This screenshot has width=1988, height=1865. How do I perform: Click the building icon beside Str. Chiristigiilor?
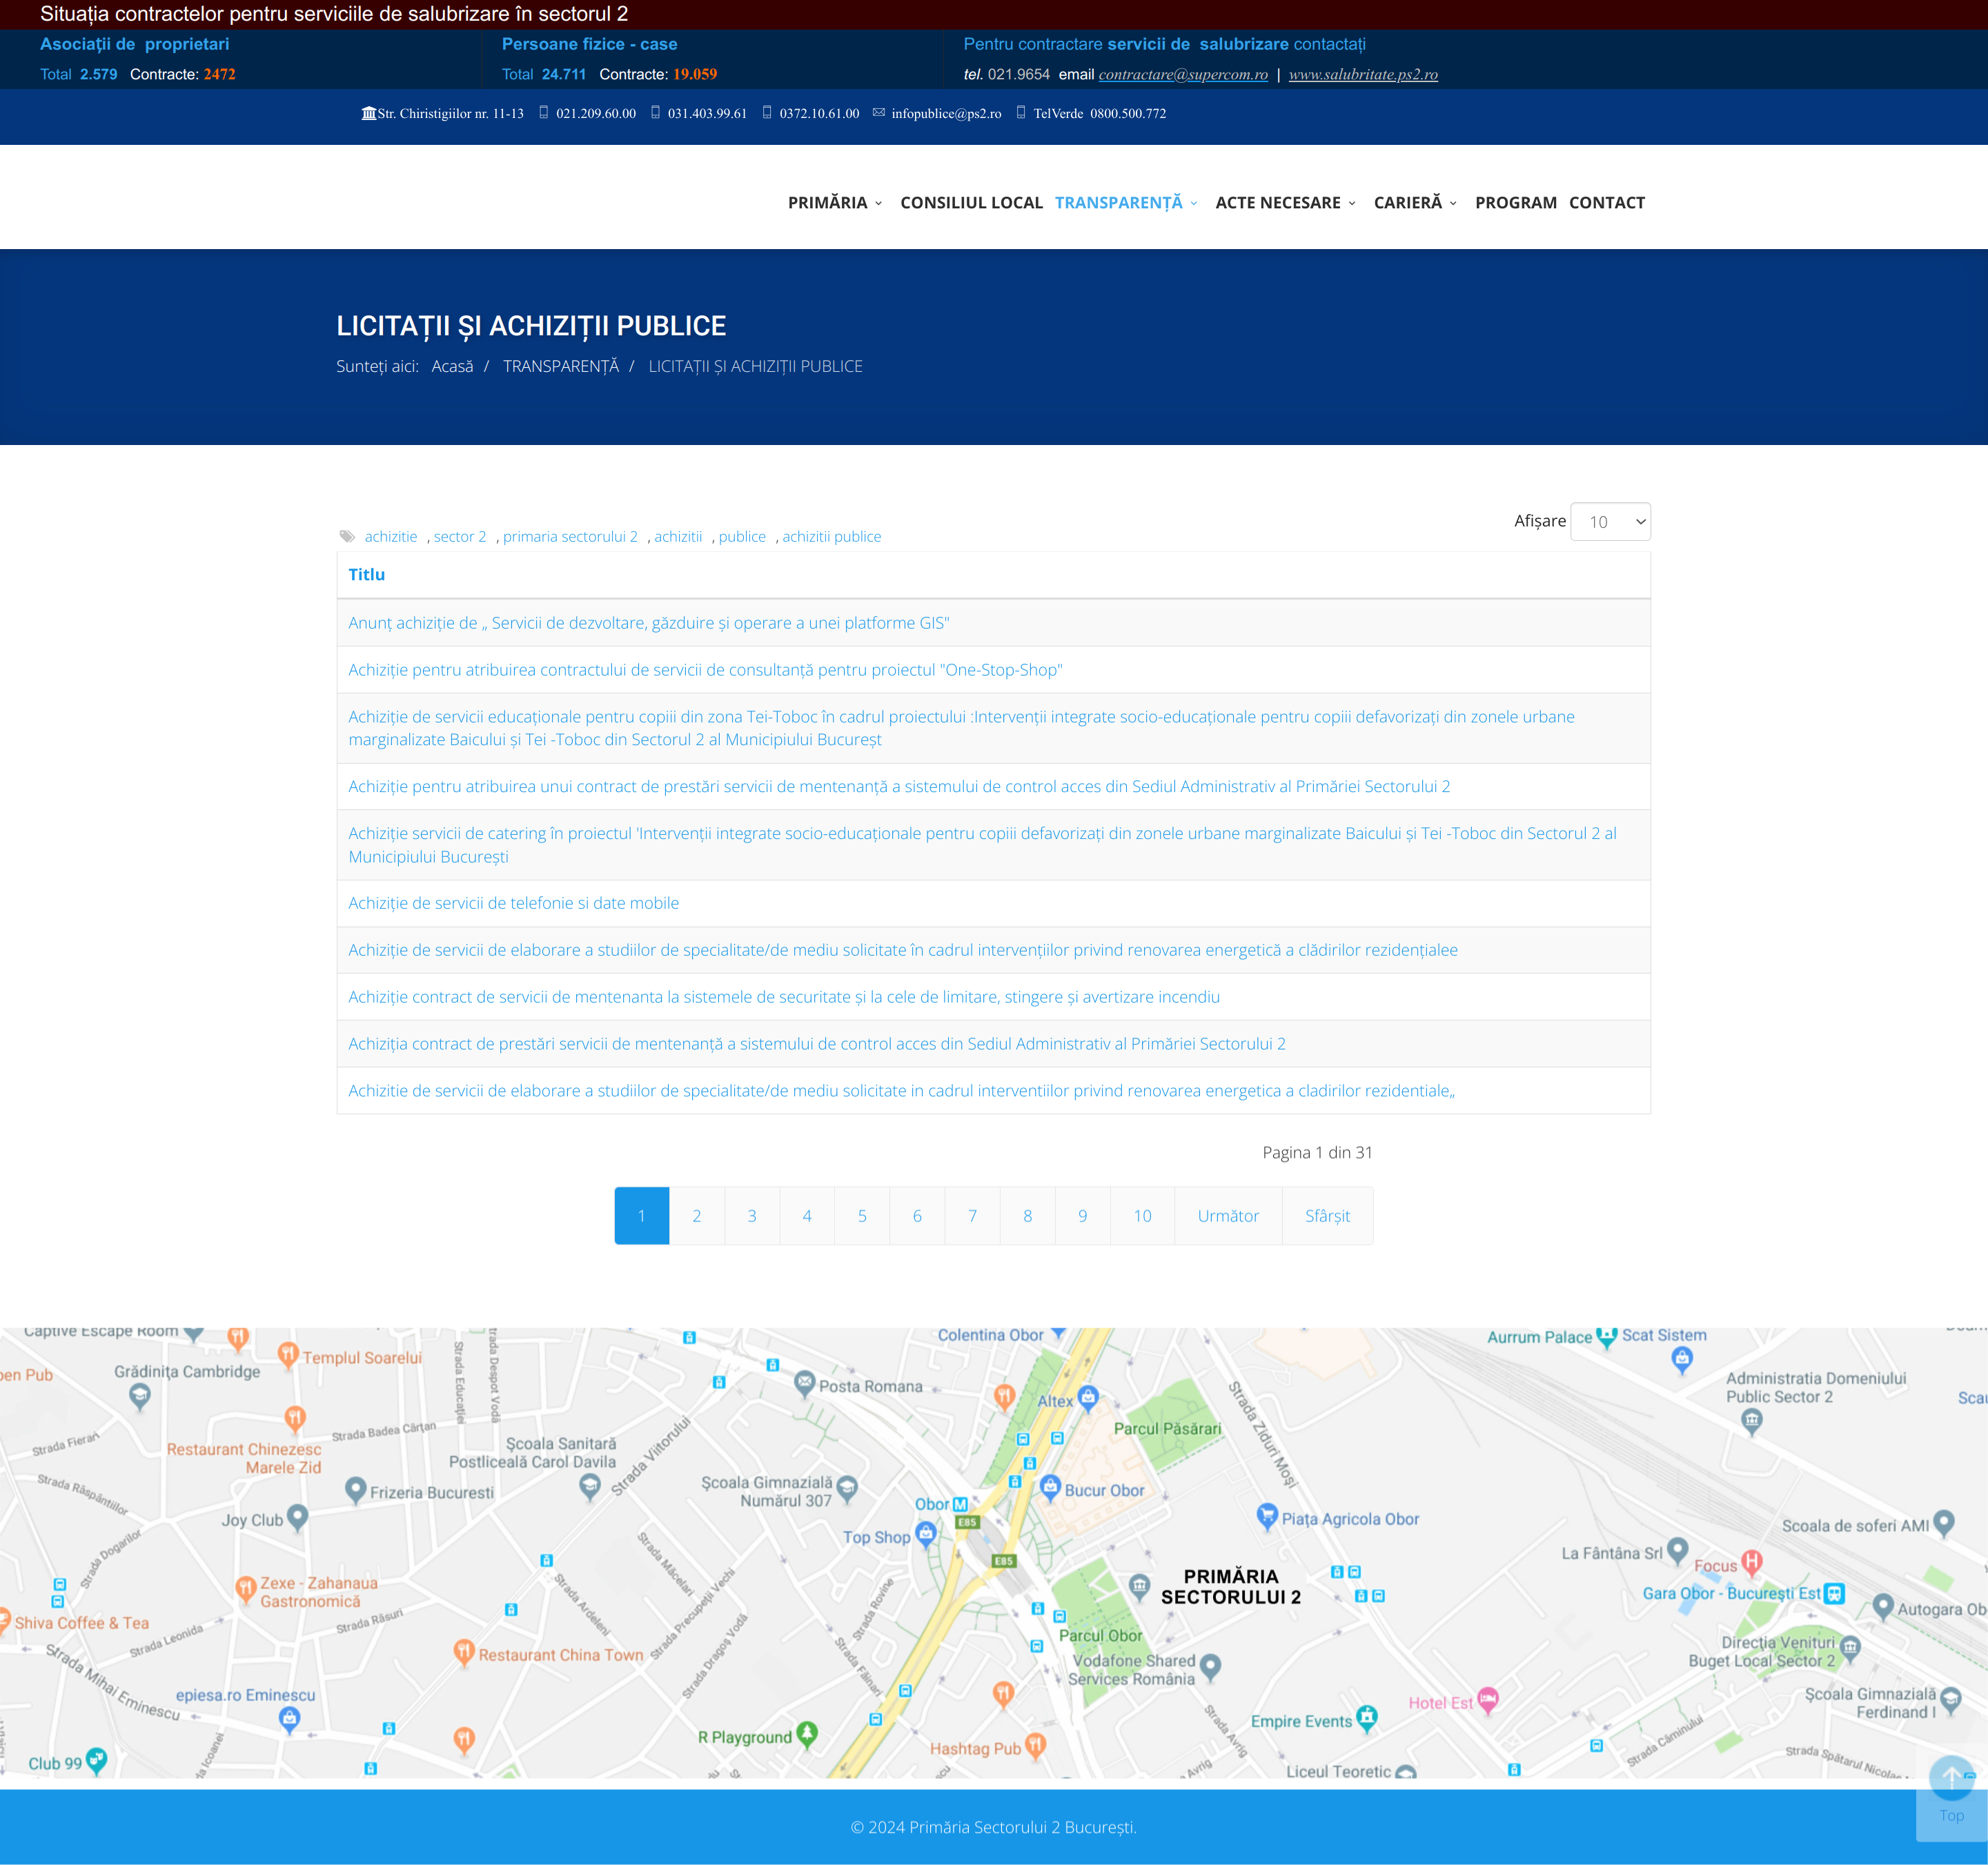click(369, 113)
